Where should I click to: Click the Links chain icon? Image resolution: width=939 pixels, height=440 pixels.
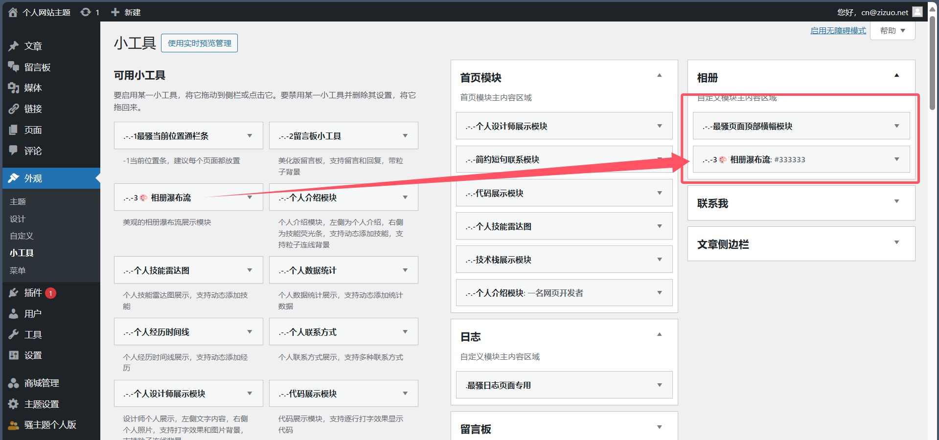[14, 109]
